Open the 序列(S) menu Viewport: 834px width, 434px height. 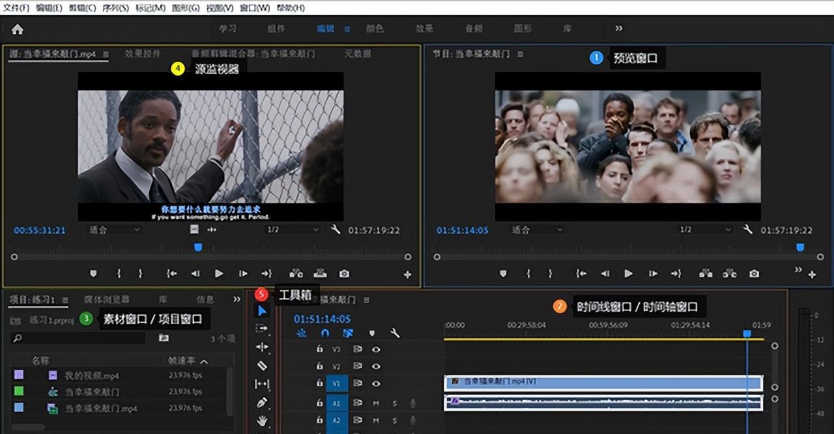point(115,8)
